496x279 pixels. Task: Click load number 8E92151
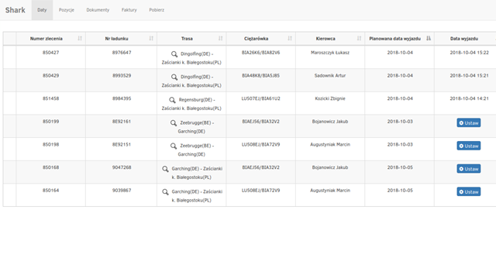tap(122, 145)
